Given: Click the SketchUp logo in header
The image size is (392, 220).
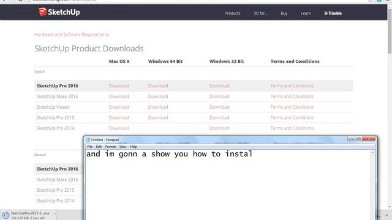Looking at the screenshot, I should coord(59,12).
